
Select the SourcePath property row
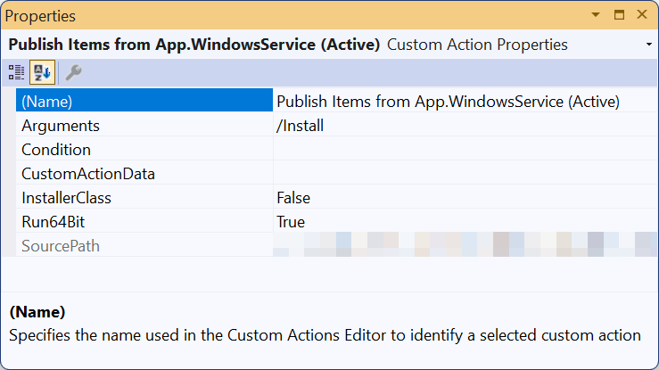(143, 246)
